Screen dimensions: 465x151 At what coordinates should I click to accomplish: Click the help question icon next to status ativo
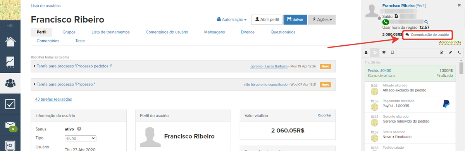(x=79, y=129)
